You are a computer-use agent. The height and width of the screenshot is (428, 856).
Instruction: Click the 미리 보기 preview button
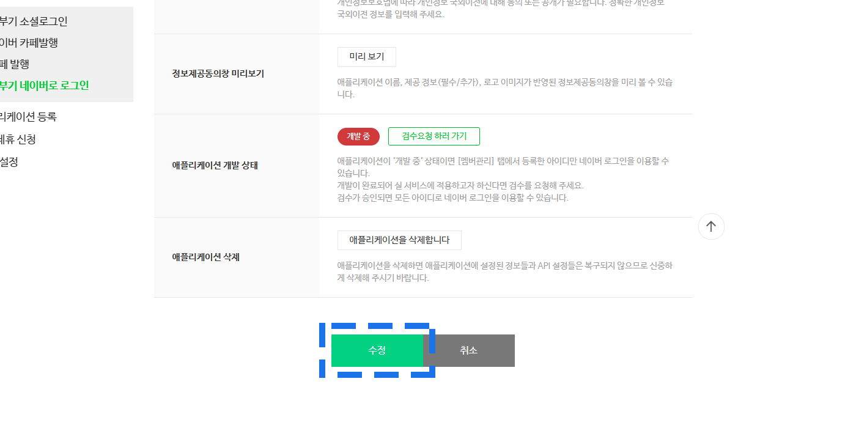[x=366, y=57]
